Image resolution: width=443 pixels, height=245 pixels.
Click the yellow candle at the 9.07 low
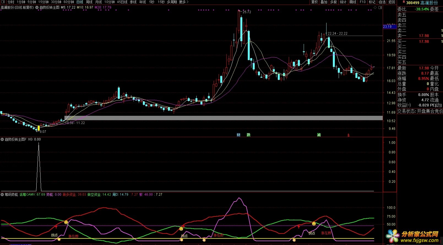point(39,128)
